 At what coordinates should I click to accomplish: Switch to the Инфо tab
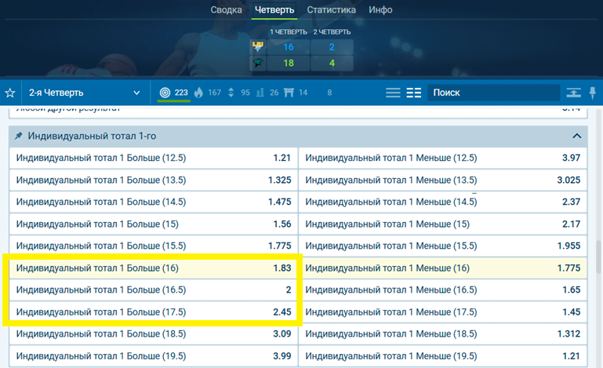click(x=380, y=10)
